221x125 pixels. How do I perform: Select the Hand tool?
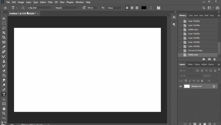(4, 109)
